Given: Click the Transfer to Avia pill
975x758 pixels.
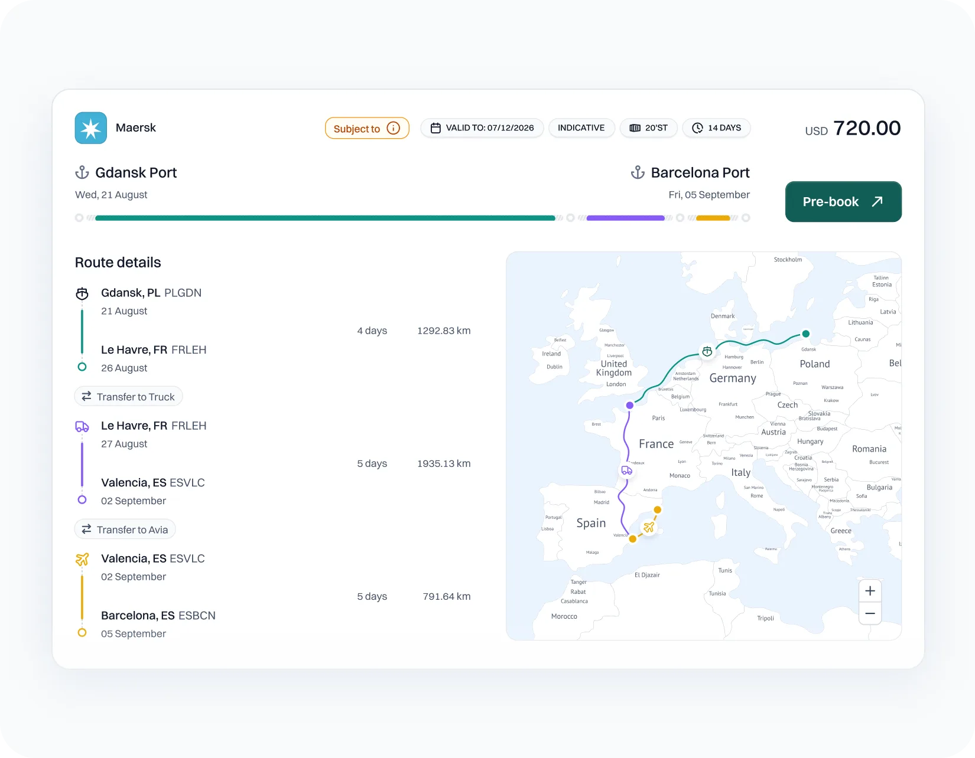Looking at the screenshot, I should click(125, 530).
